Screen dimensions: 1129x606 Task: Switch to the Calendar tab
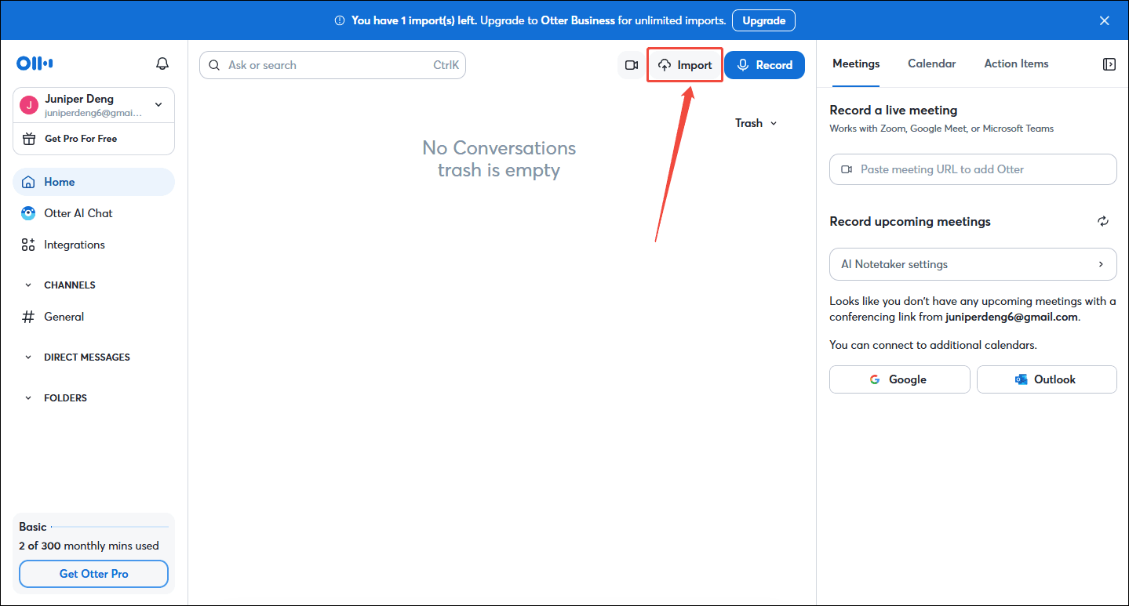click(931, 64)
